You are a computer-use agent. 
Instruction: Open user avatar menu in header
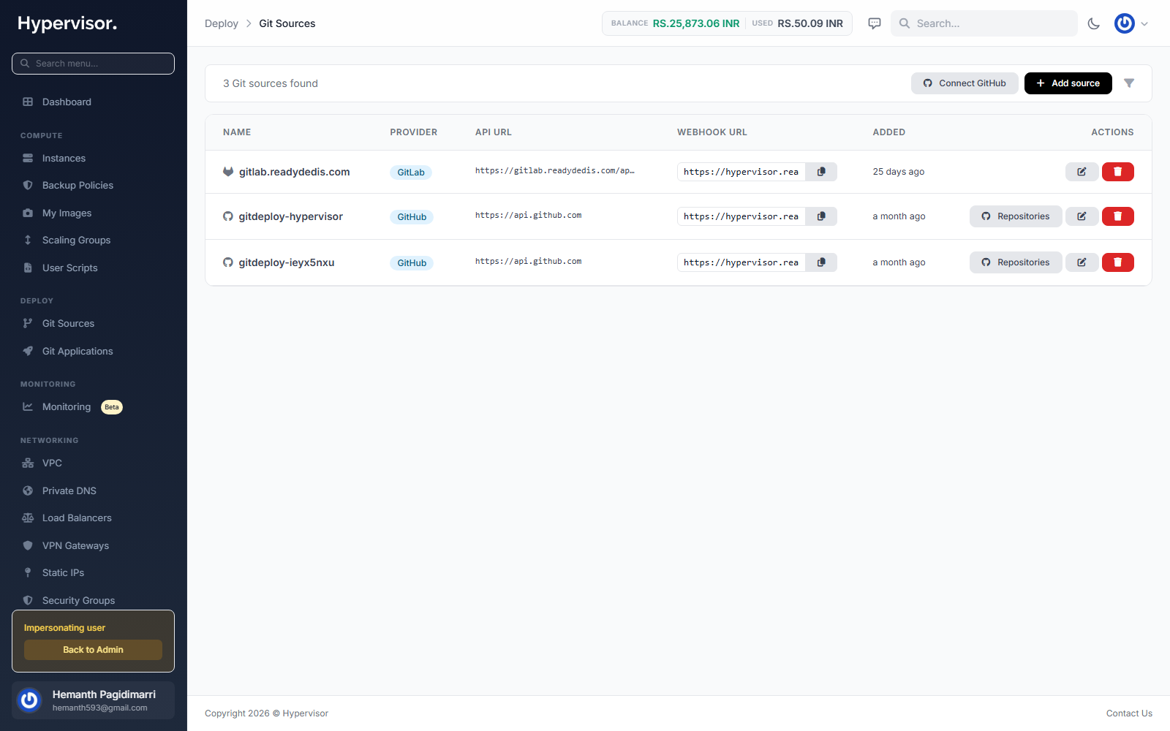tap(1131, 23)
